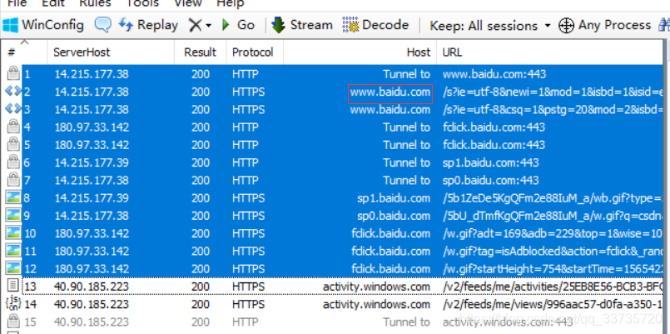This screenshot has height=334, width=670.
Task: Open the File menu
Action: pyautogui.click(x=17, y=3)
